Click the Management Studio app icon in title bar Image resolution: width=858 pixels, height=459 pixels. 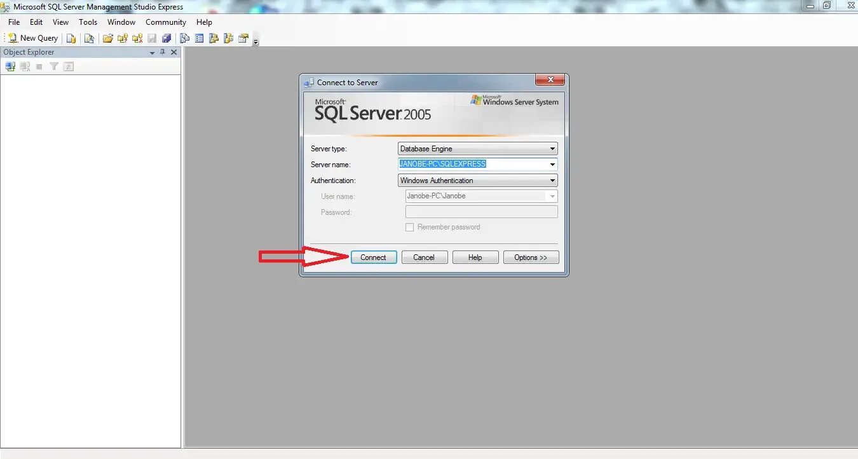[x=6, y=7]
